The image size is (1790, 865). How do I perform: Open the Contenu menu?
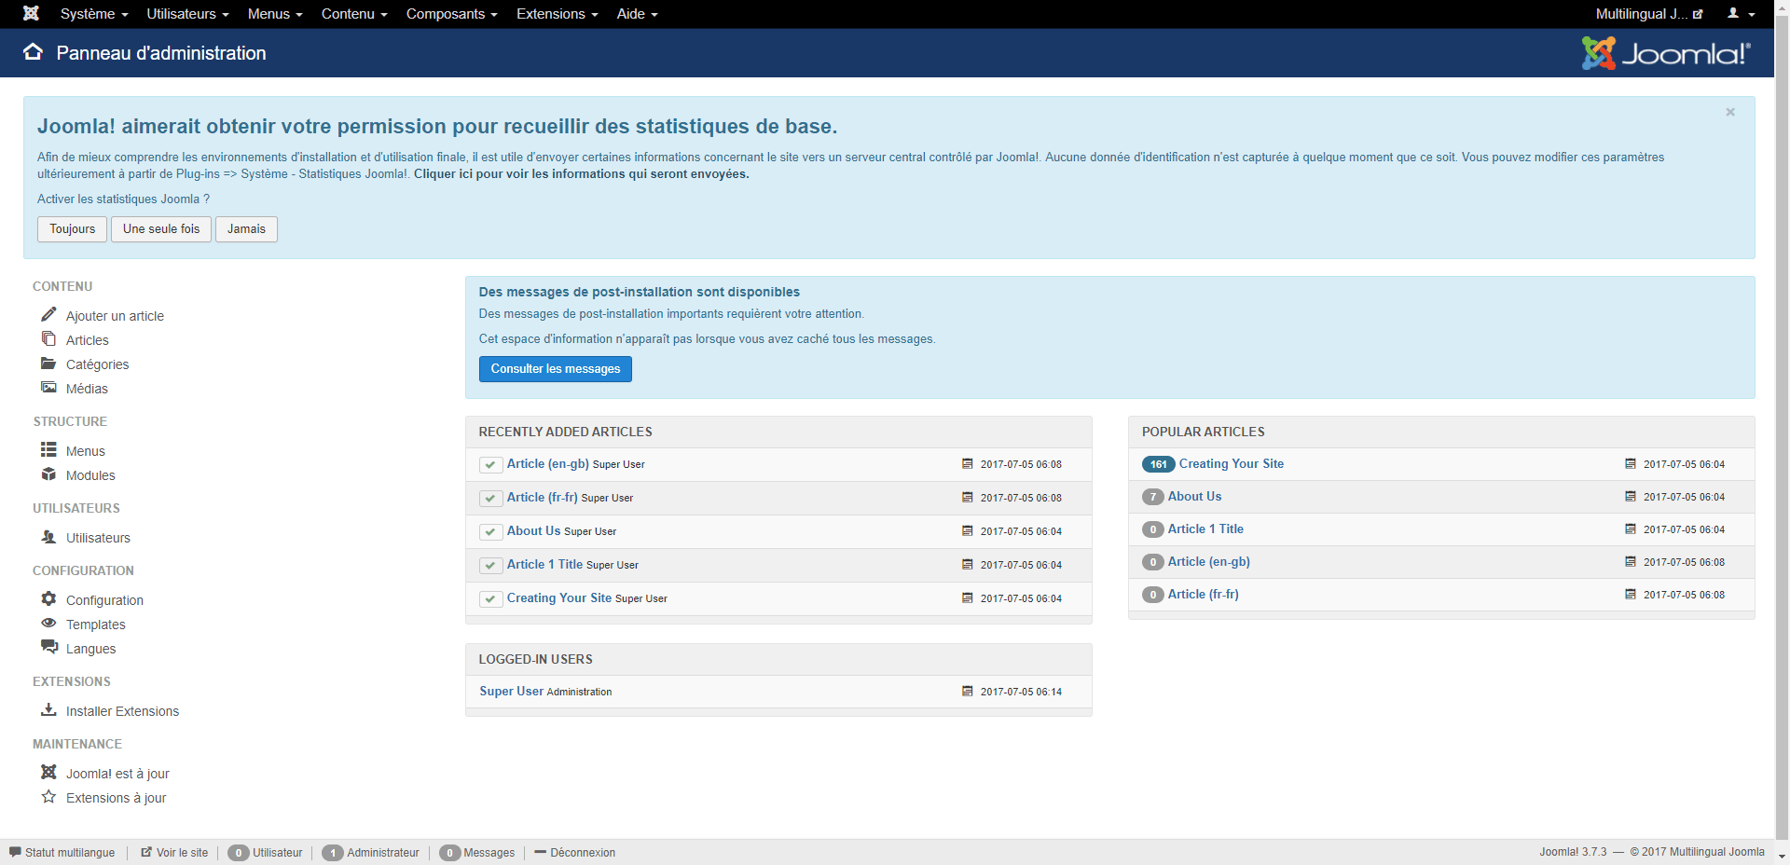tap(353, 14)
